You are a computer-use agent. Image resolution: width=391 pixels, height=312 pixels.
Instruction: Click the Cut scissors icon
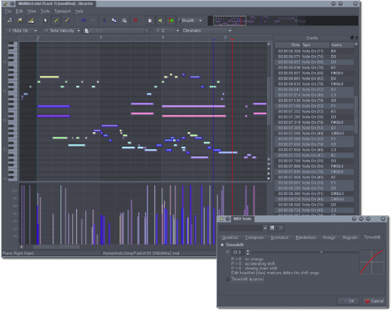tap(104, 21)
